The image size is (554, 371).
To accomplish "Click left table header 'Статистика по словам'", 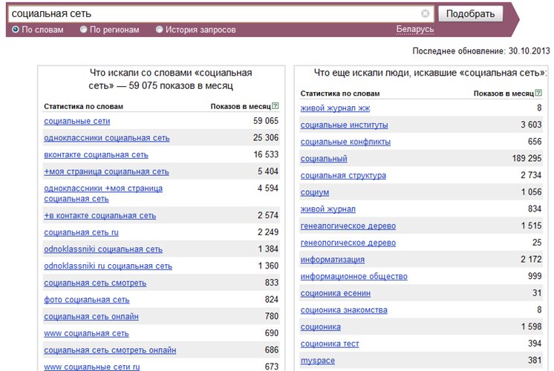I will (83, 106).
